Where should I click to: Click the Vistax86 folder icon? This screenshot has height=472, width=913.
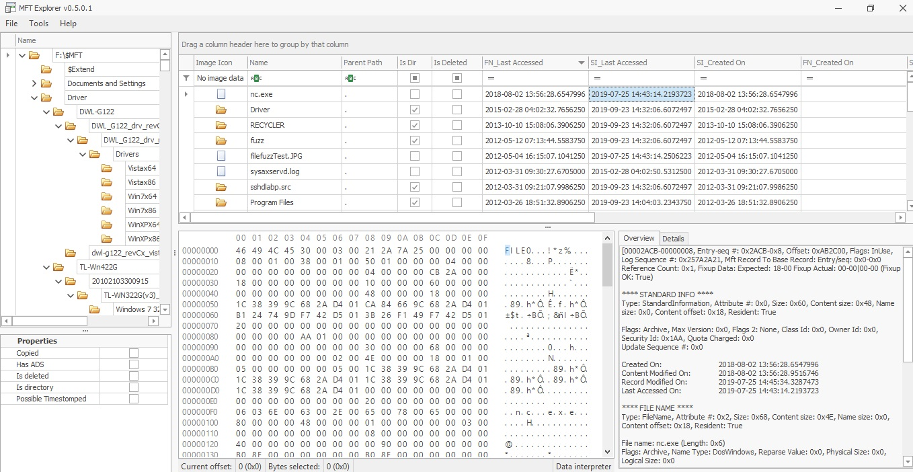coord(107,182)
